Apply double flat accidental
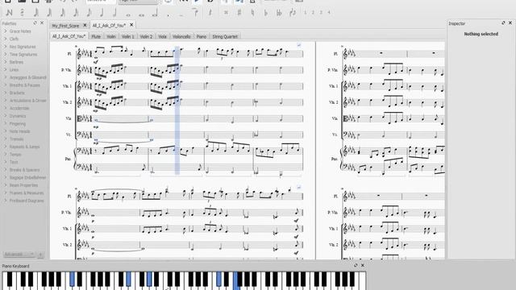The width and height of the screenshot is (516, 290). 279,13
